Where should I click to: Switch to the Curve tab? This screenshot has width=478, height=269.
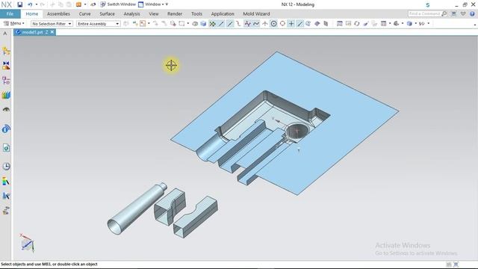(84, 13)
